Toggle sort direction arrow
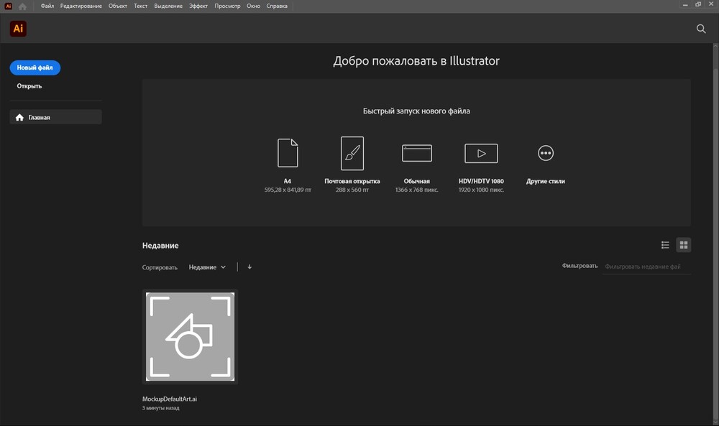The image size is (719, 426). (x=249, y=267)
